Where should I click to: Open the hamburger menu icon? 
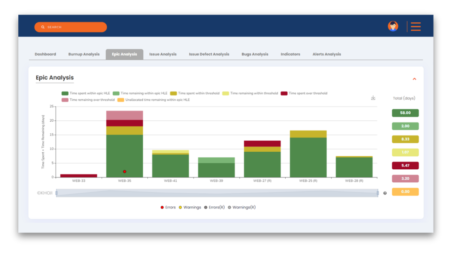pyautogui.click(x=416, y=27)
